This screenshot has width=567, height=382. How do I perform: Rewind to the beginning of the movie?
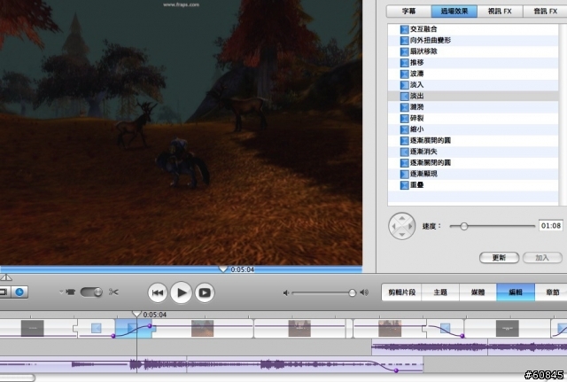pyautogui.click(x=158, y=292)
